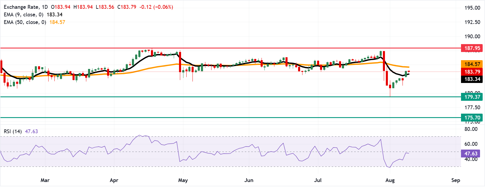Click the Aug label on time axis
The image size is (485, 189).
point(390,180)
